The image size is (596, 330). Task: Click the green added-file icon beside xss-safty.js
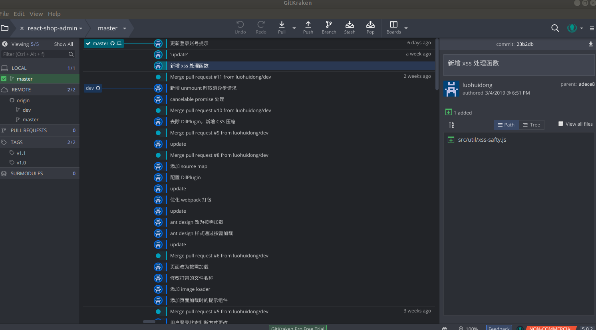[x=451, y=140]
